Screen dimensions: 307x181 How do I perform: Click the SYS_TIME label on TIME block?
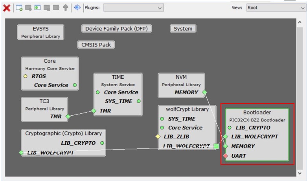tap(118, 101)
